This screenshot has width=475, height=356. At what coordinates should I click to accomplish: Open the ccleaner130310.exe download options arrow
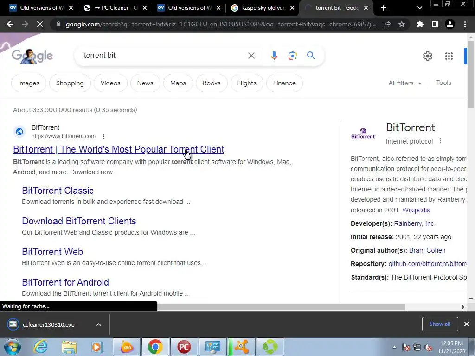99,324
